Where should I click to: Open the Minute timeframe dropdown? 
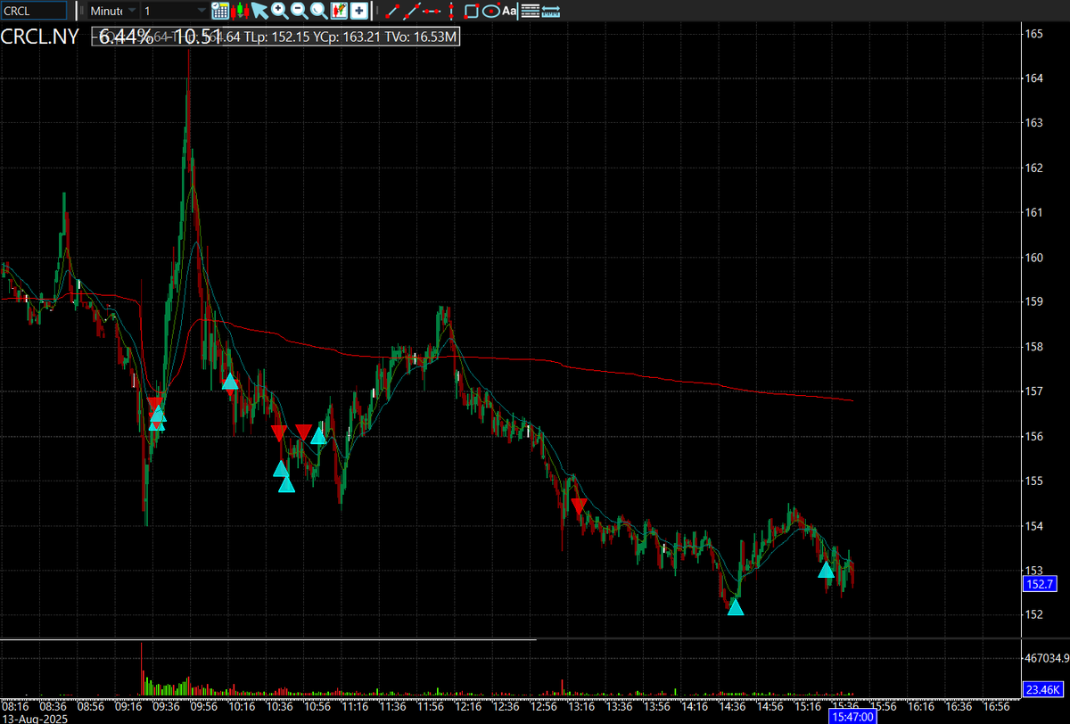(113, 11)
